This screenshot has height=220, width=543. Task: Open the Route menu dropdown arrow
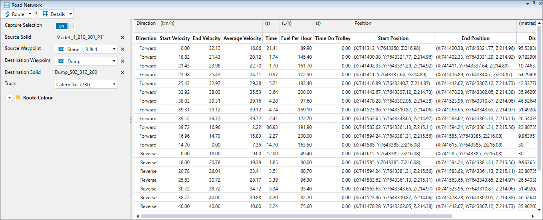pyautogui.click(x=30, y=14)
